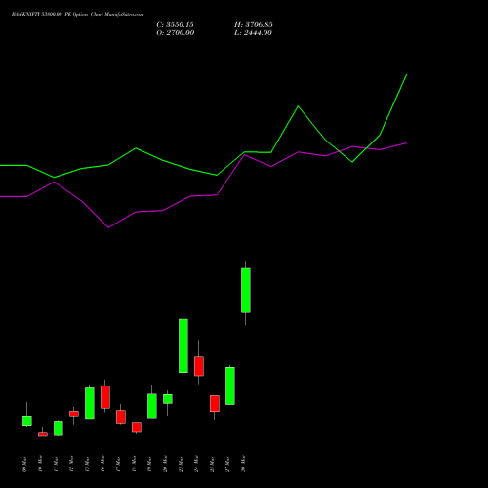Select the green candle for 27 Mar

[230, 386]
